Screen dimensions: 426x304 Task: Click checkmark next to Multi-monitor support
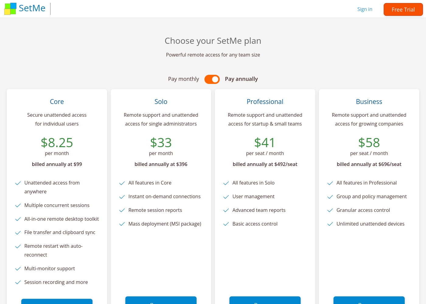click(x=18, y=269)
